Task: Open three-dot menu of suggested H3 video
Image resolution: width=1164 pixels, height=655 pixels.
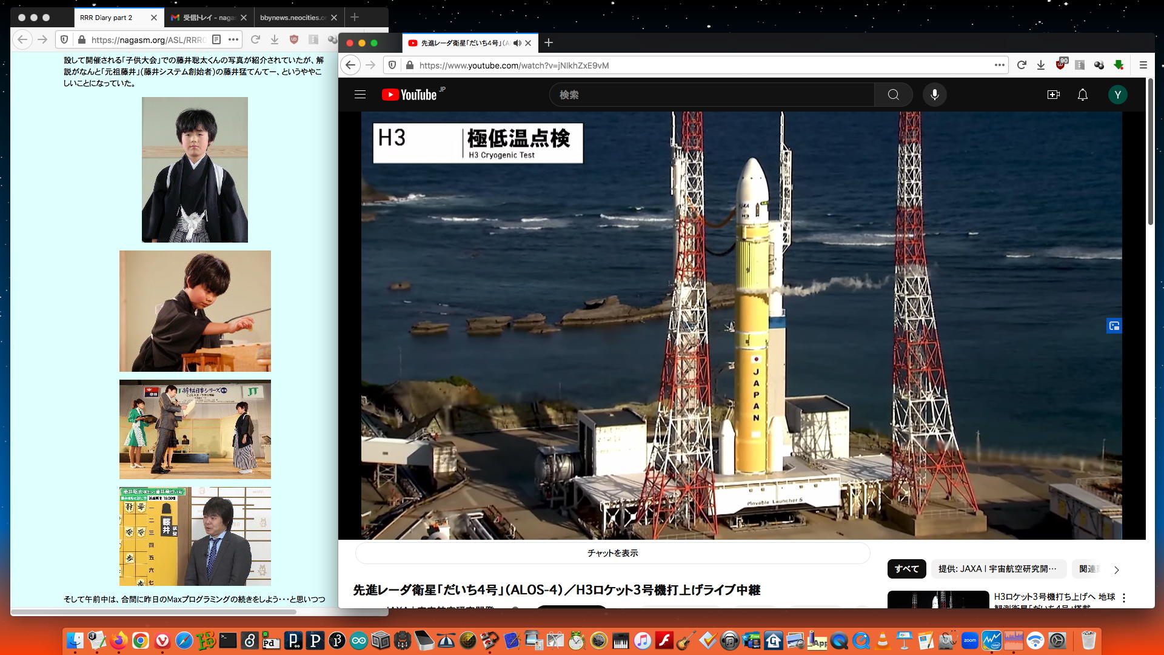Action: point(1123,598)
